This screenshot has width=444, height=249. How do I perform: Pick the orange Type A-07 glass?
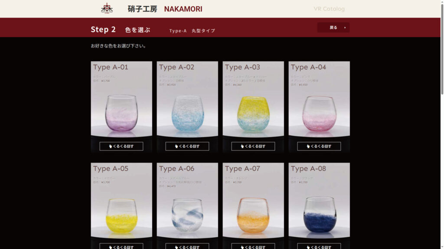coord(253,215)
